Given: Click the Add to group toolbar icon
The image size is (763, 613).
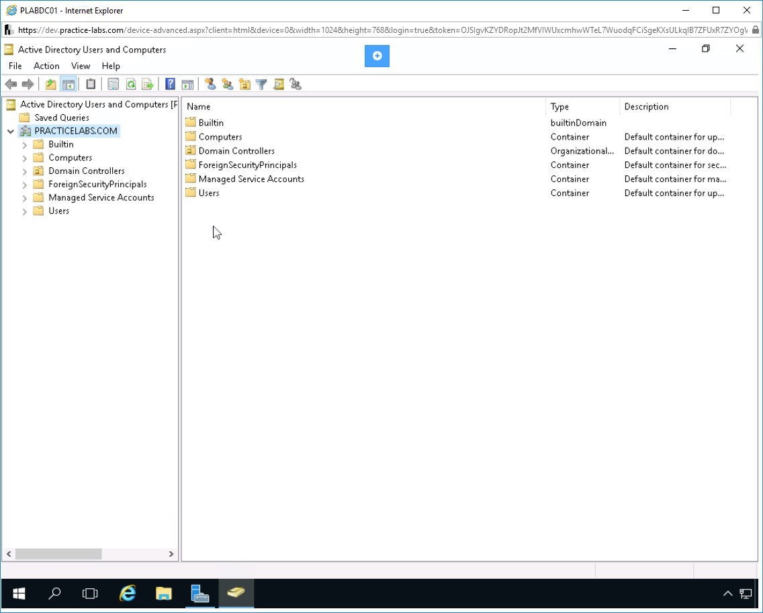Looking at the screenshot, I should coord(296,84).
